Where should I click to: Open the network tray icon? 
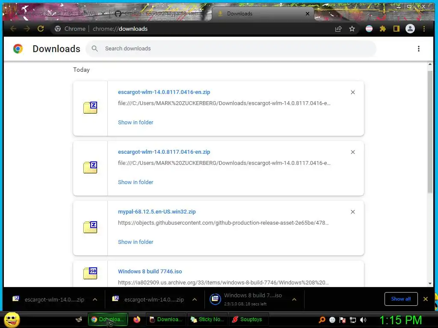tap(353, 320)
